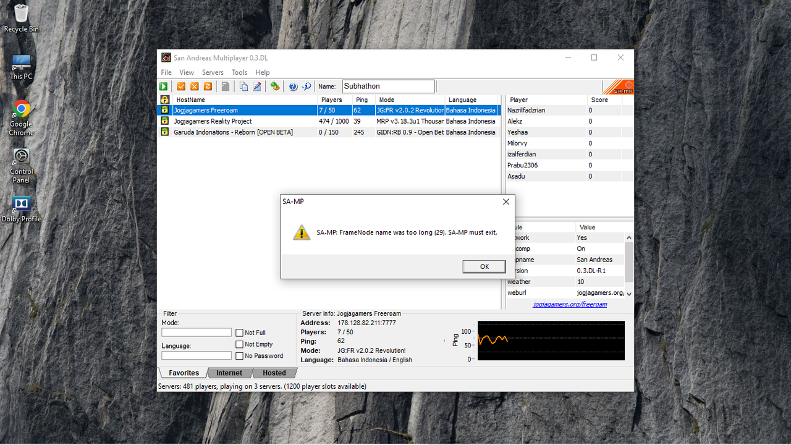
Task: Click the Remote Console toolbar icon
Action: (275, 87)
